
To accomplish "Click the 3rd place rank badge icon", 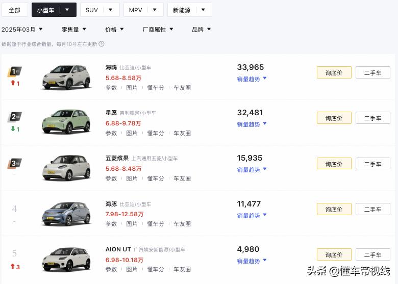I will point(14,164).
